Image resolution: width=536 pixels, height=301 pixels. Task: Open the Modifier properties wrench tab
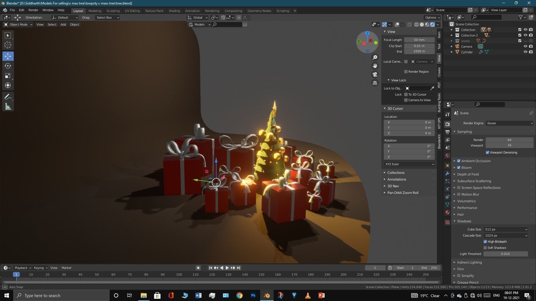448,173
